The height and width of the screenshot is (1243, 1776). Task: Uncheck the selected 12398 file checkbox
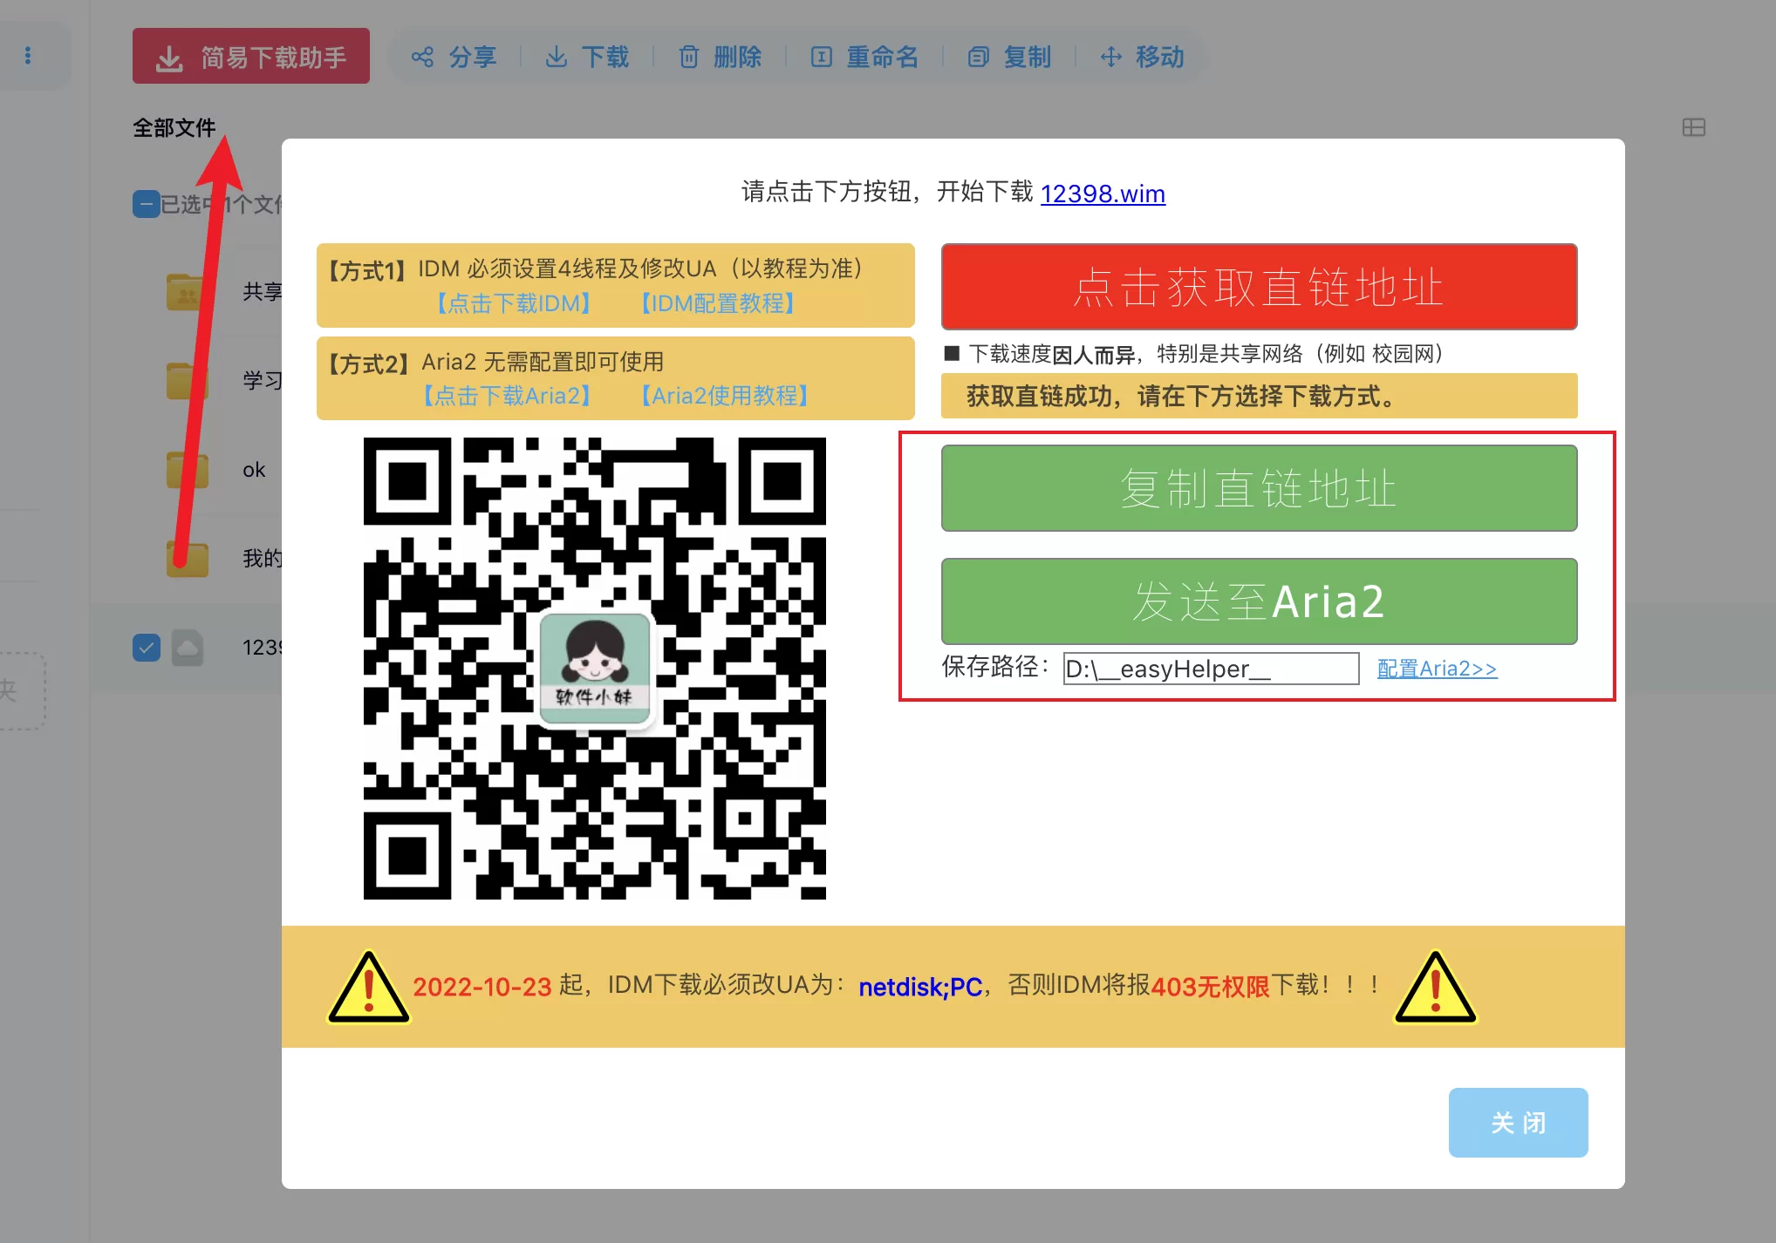[147, 647]
